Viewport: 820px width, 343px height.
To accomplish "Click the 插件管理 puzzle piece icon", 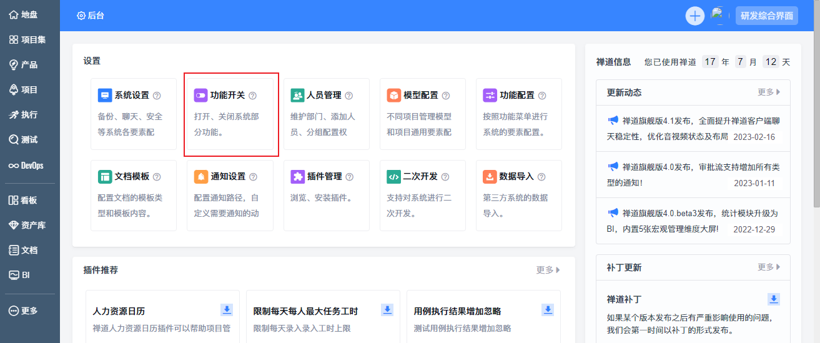I will pos(297,177).
